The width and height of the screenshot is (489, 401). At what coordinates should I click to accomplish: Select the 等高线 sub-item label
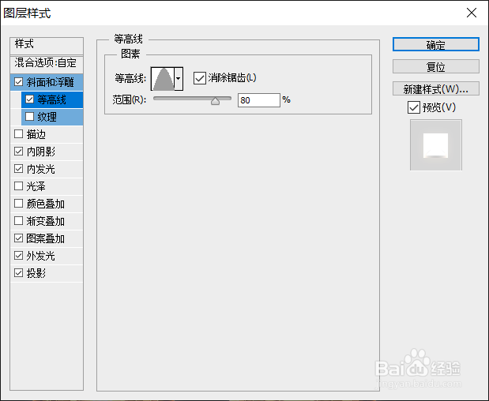pos(52,99)
